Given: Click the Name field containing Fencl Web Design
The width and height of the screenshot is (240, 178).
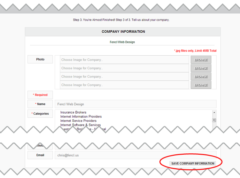Looking at the screenshot, I should click(135, 104).
